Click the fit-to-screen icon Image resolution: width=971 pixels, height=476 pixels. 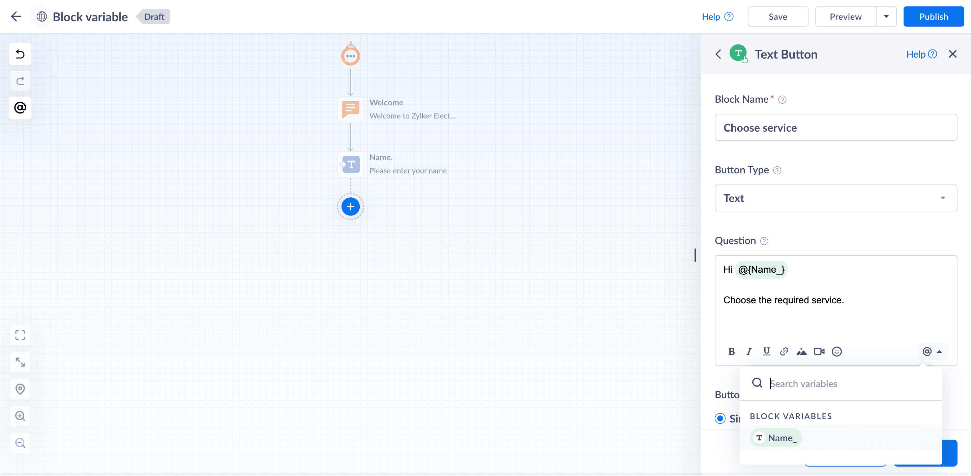click(20, 335)
